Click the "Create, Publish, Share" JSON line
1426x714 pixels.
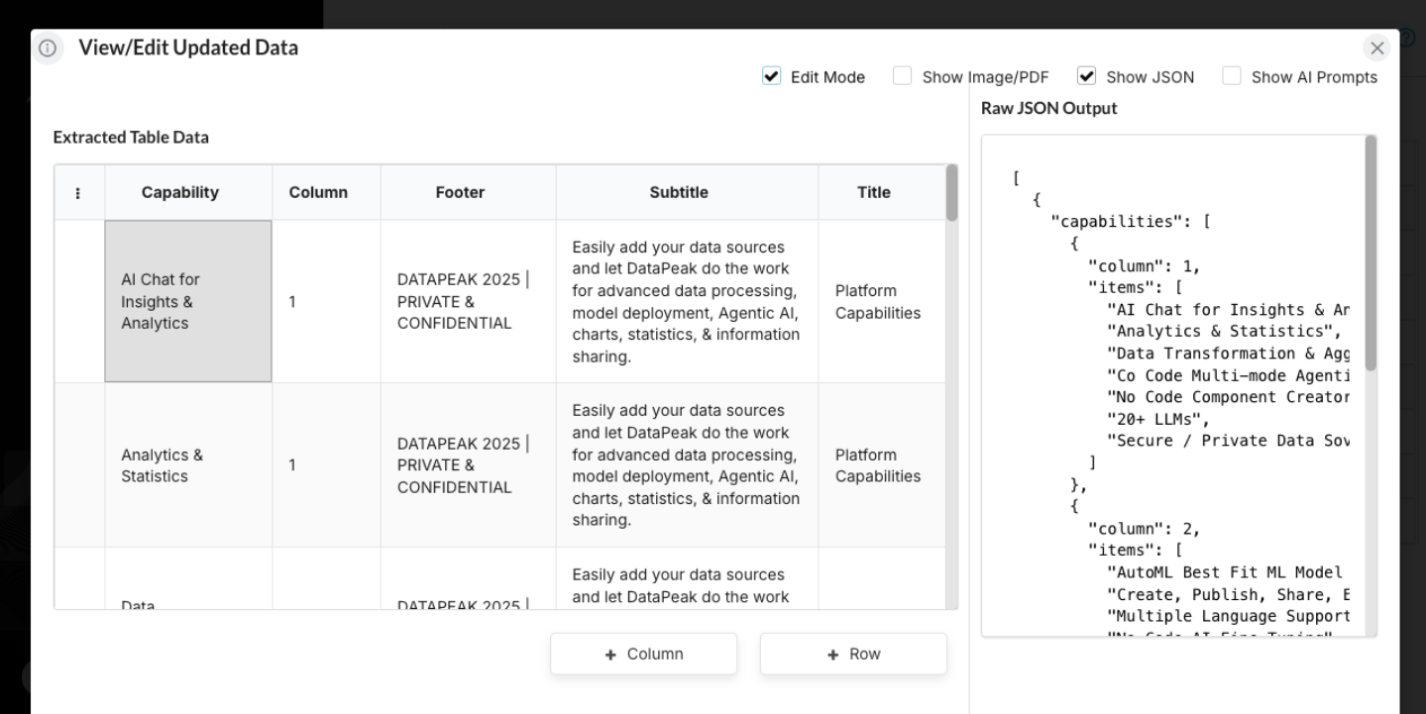[x=1229, y=593]
